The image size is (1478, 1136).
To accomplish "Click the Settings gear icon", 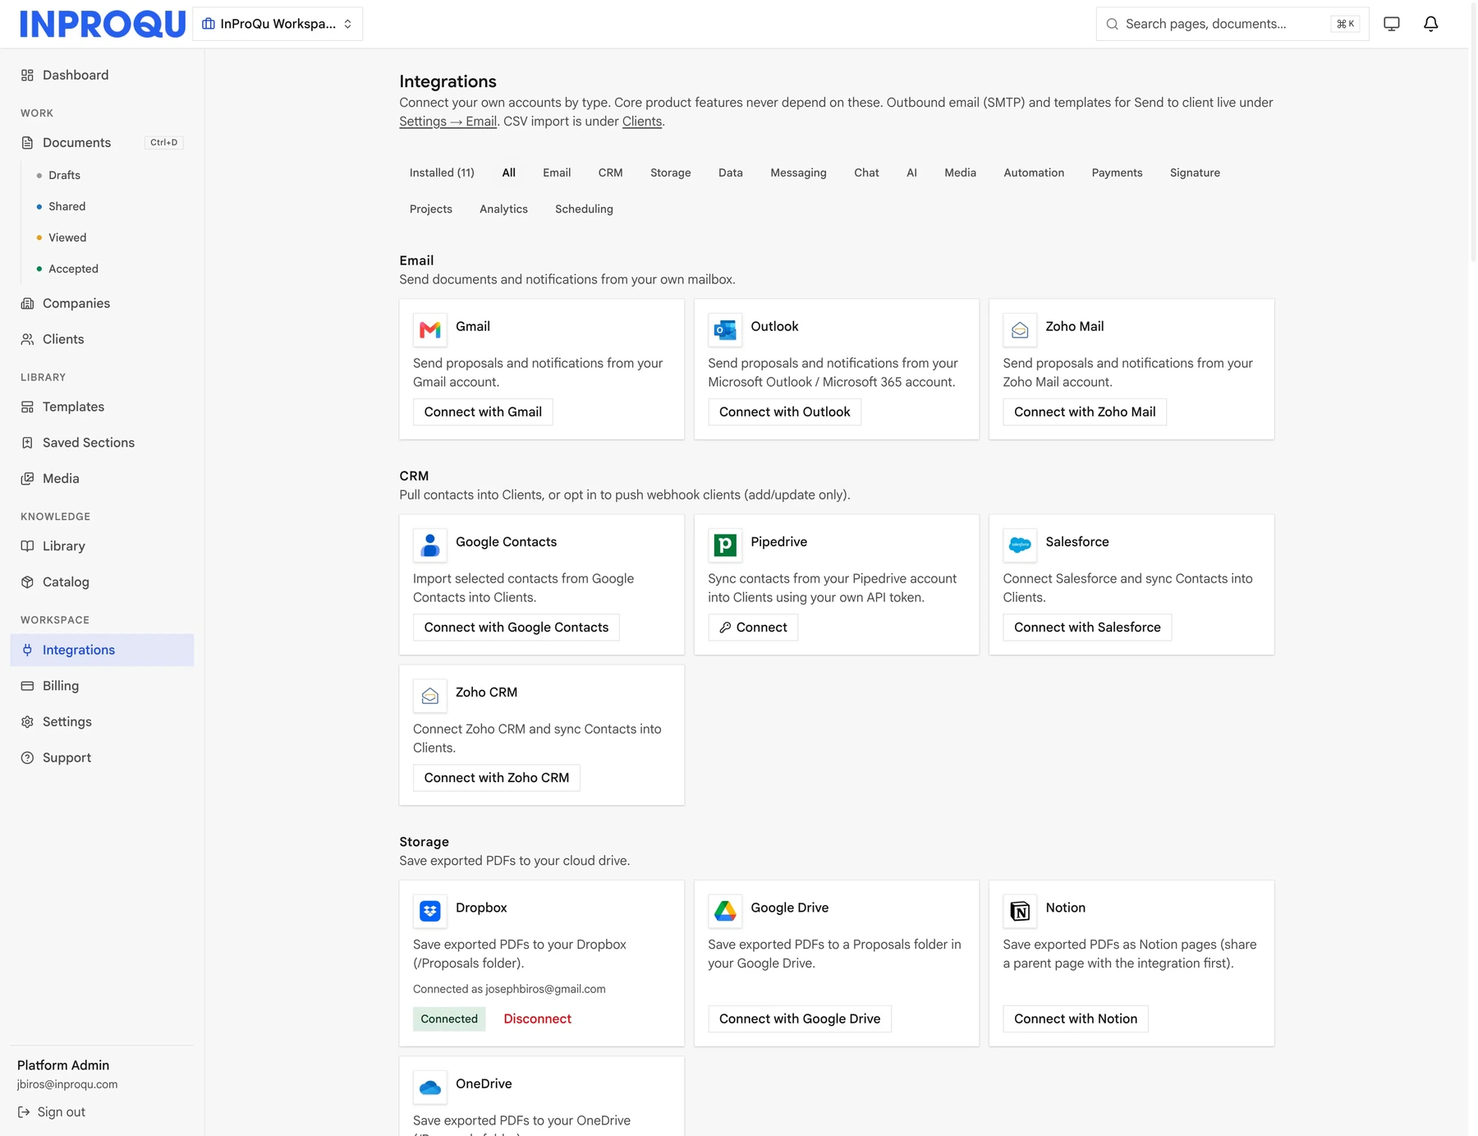I will 27,722.
